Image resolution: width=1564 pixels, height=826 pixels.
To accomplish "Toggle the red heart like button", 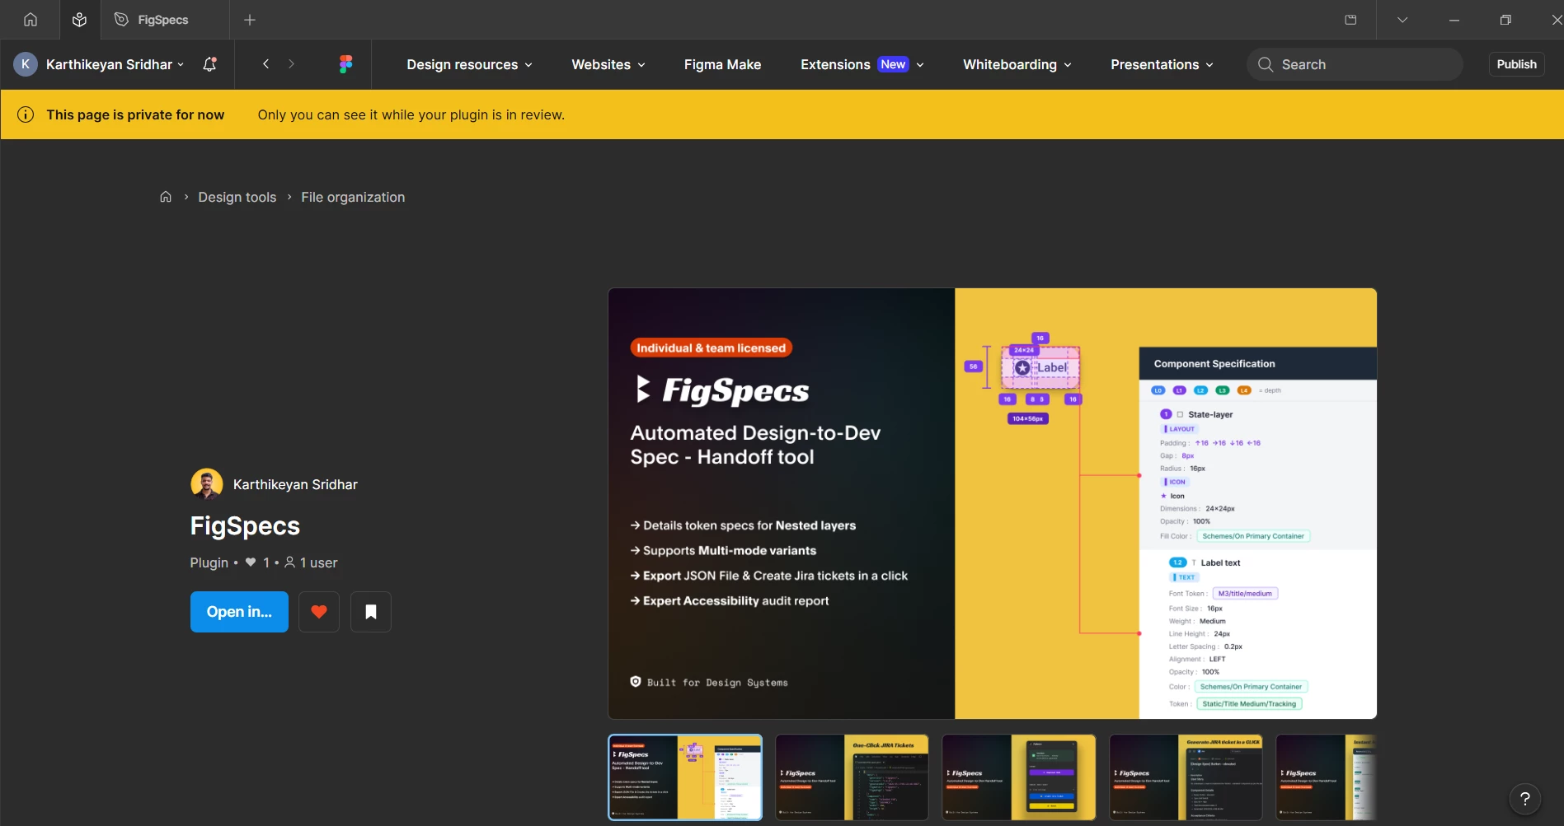I will [319, 612].
